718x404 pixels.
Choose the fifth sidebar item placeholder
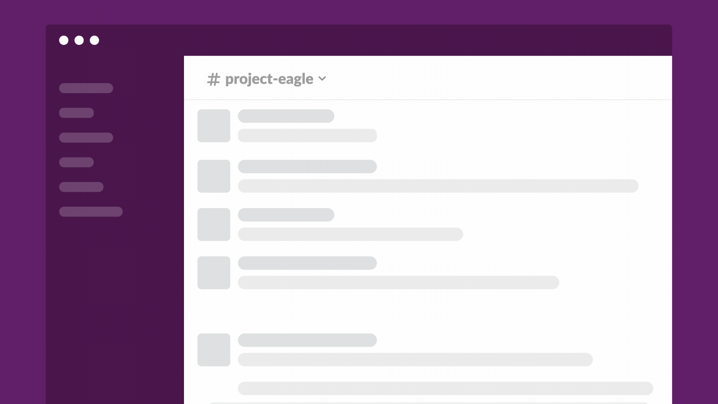[x=81, y=187]
